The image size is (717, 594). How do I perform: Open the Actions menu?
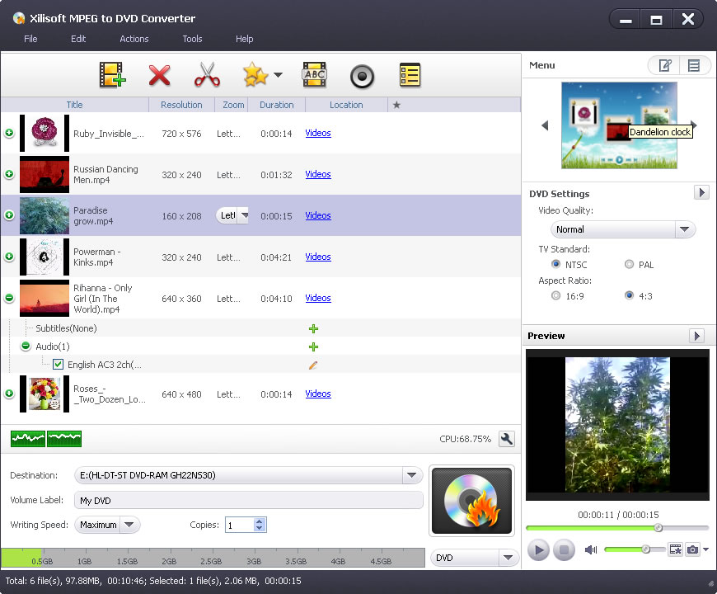click(134, 39)
